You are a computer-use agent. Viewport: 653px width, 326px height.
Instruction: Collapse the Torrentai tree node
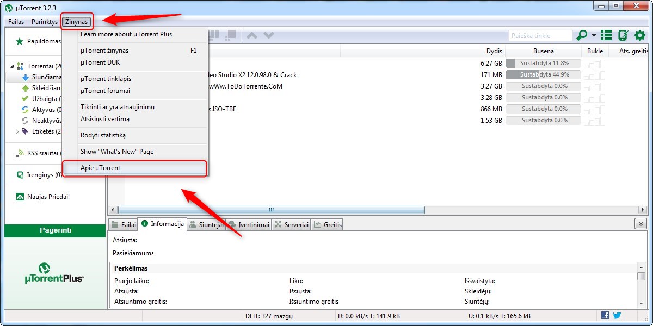tap(13, 66)
